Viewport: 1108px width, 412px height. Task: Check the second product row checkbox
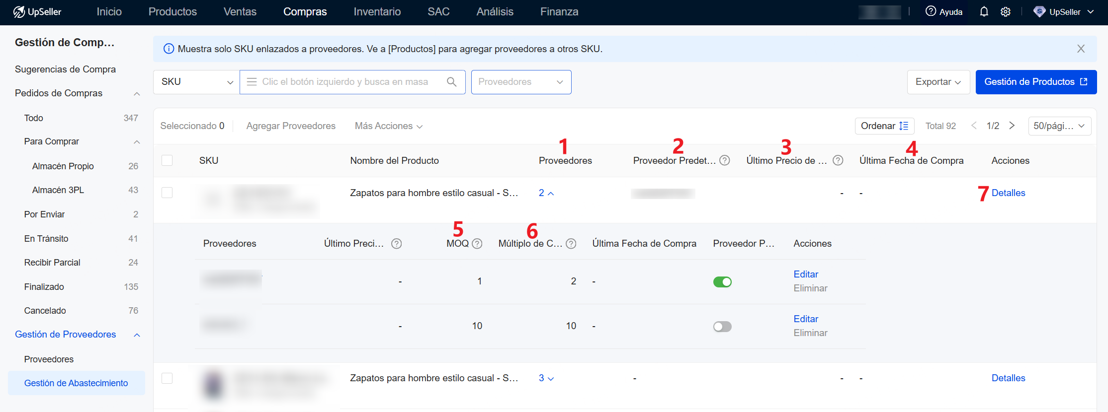[167, 378]
